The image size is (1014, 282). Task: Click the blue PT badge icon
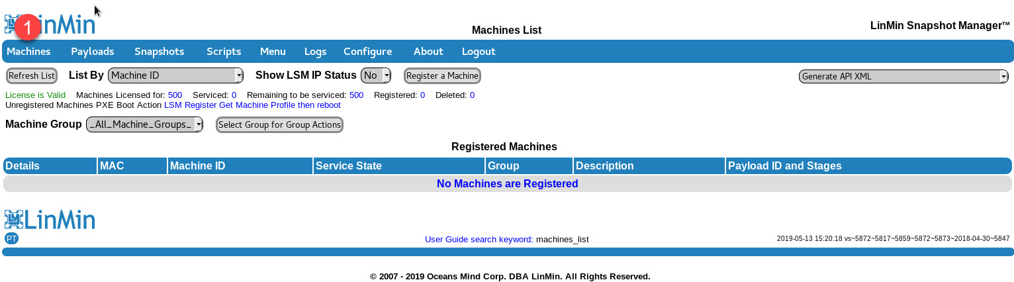pyautogui.click(x=11, y=238)
